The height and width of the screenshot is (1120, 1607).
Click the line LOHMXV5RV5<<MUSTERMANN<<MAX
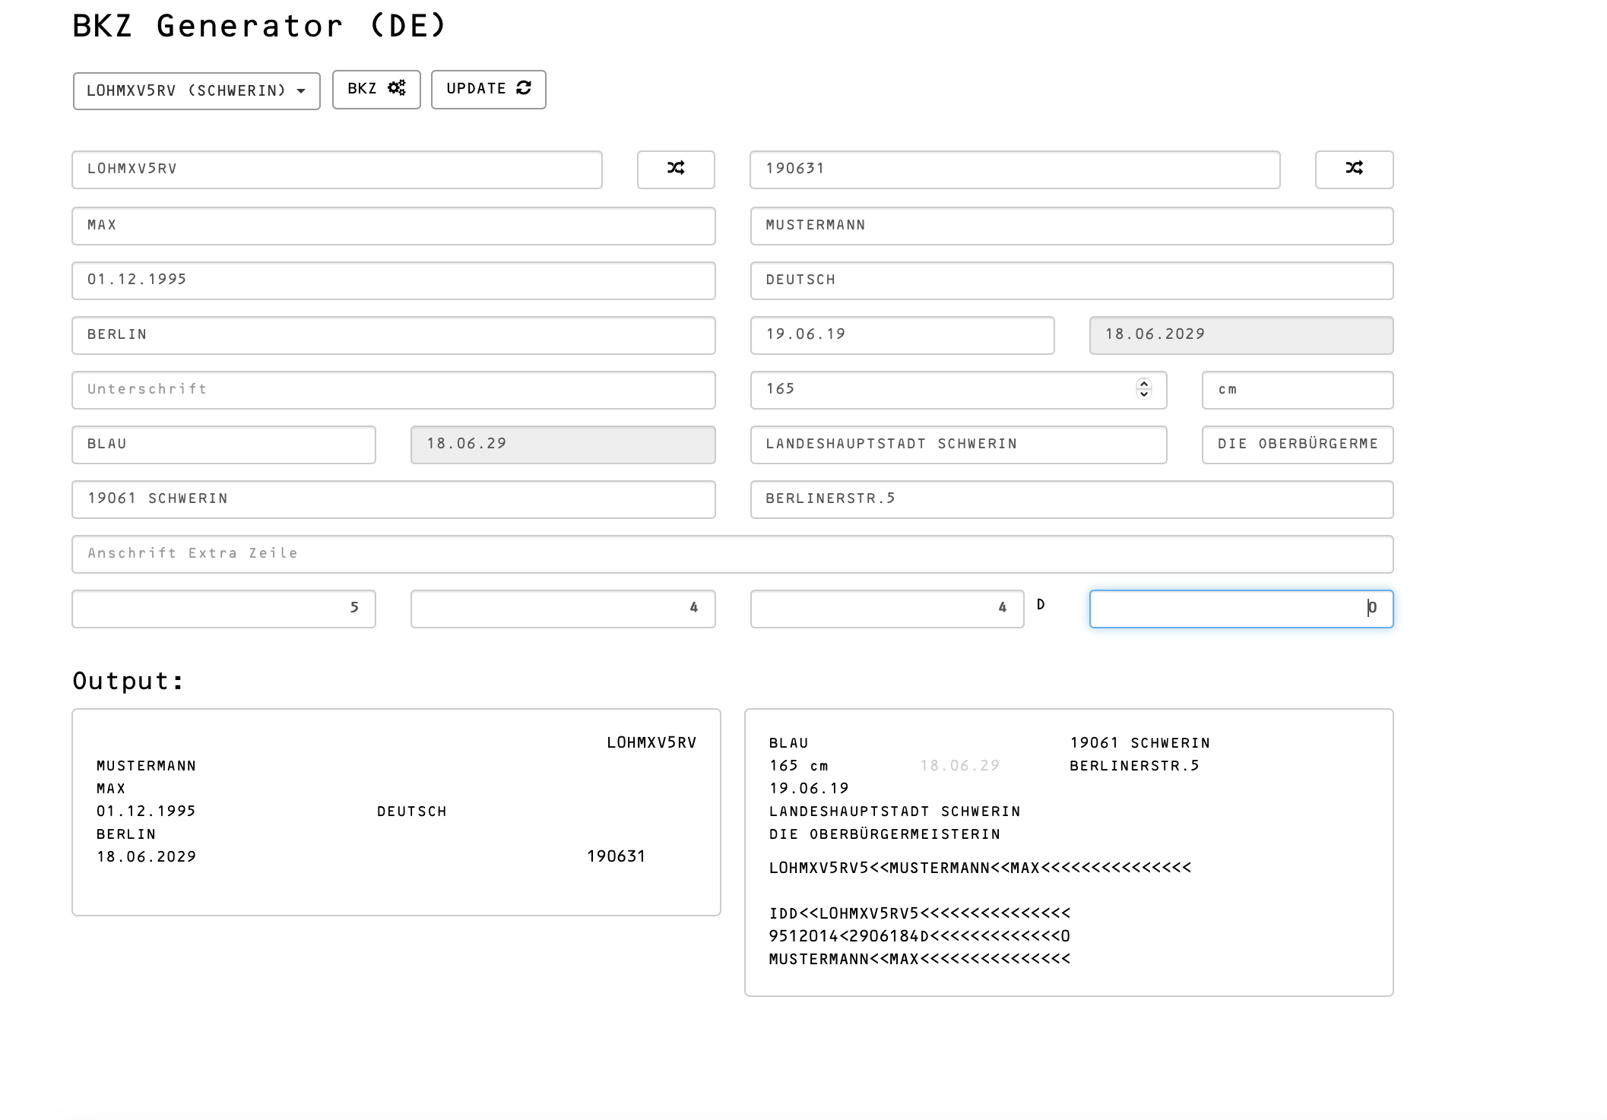click(981, 868)
